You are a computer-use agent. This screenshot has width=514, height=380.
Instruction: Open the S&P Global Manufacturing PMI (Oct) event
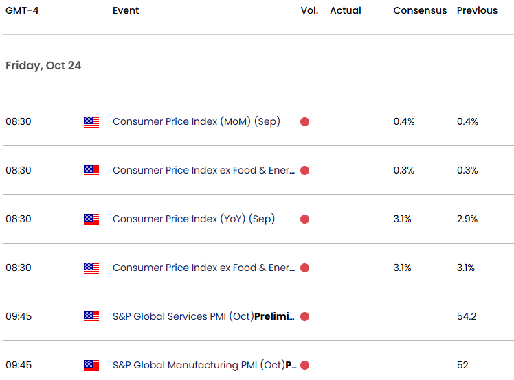(205, 365)
